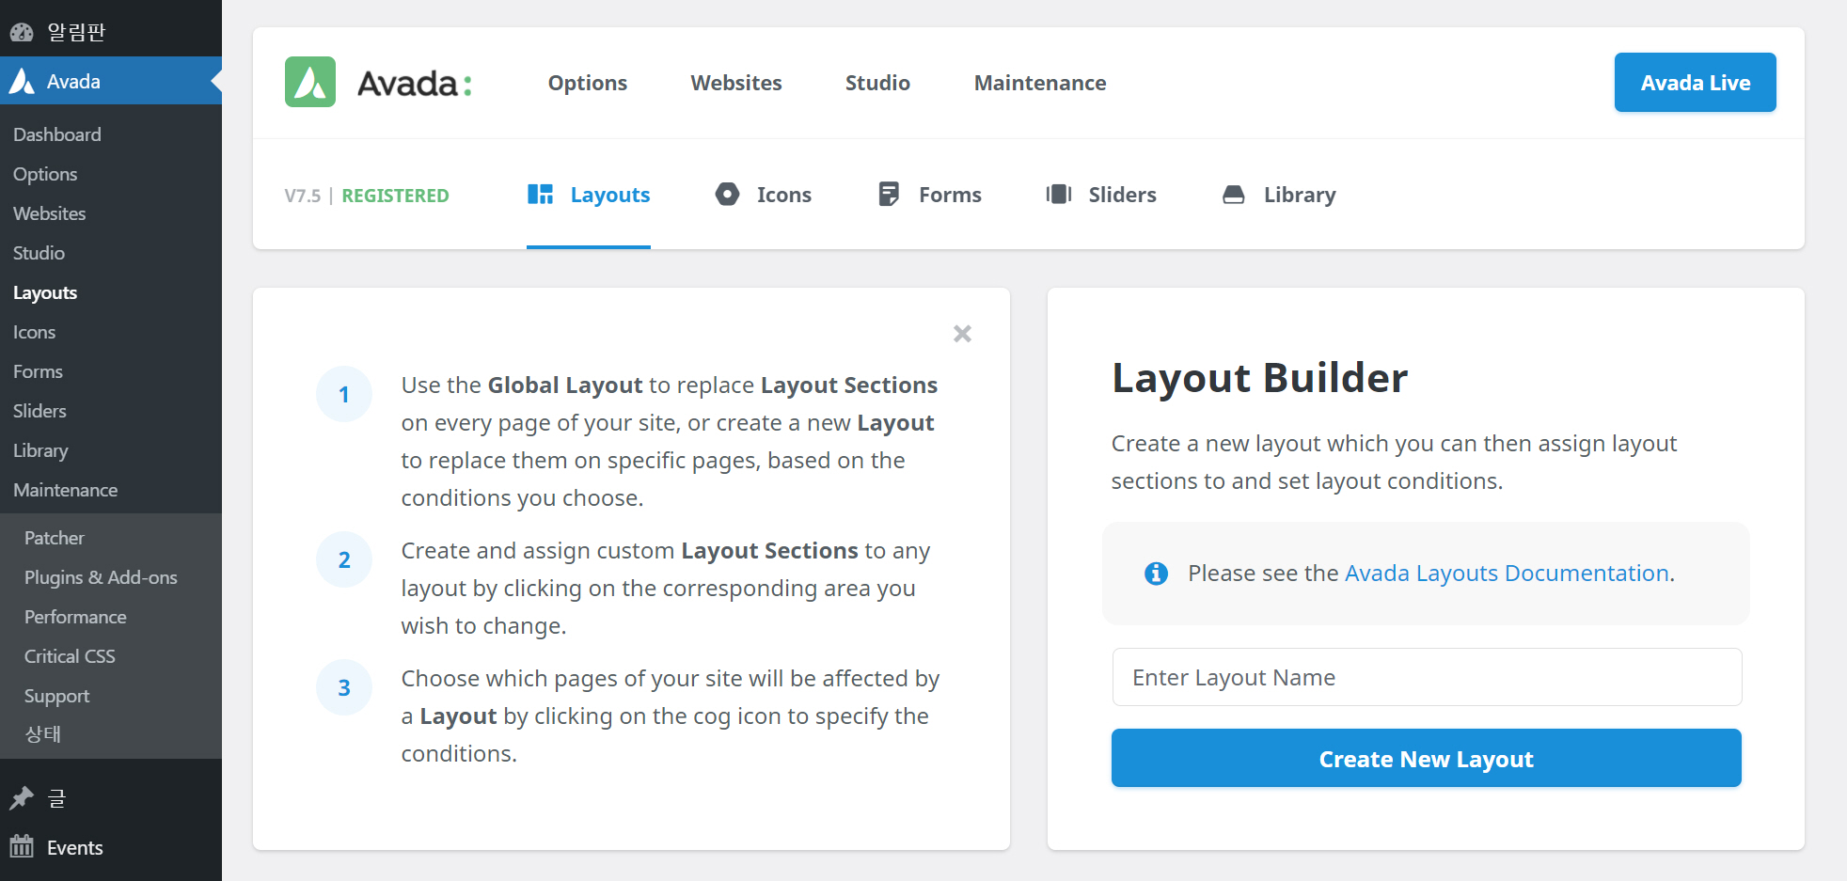
Task: Click the Layouts grid icon
Action: point(540,195)
